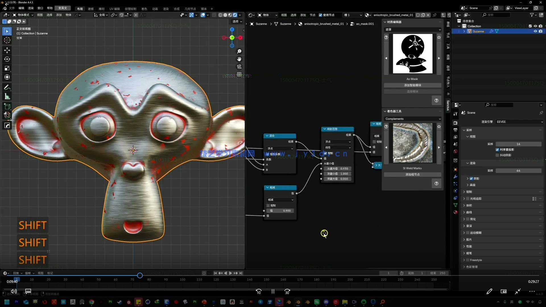The height and width of the screenshot is (307, 546).
Task: Switch to the UV editing workspace tab
Action: [x=115, y=9]
